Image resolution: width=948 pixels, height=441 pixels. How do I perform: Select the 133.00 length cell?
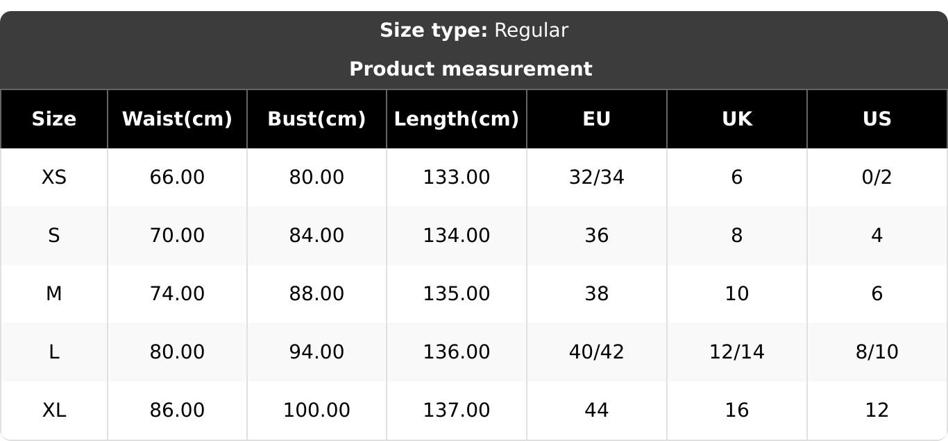click(456, 178)
